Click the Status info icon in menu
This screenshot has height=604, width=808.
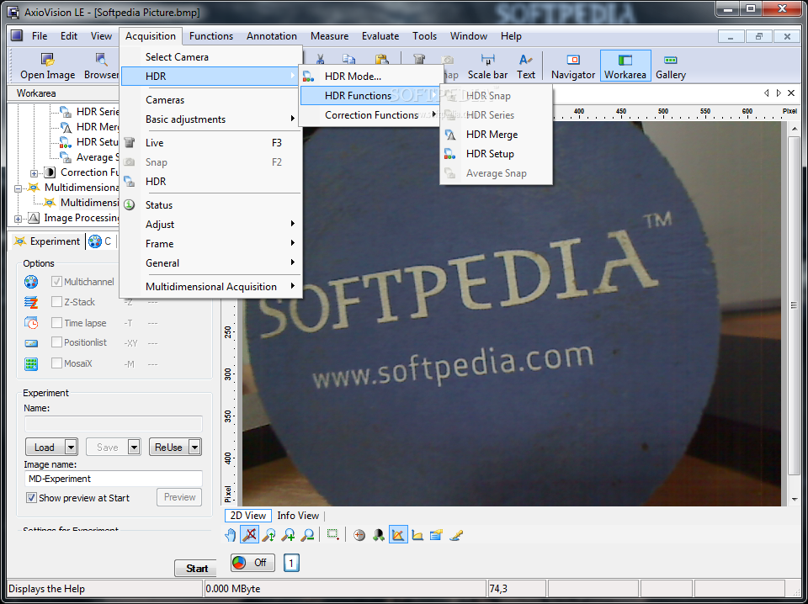point(130,205)
